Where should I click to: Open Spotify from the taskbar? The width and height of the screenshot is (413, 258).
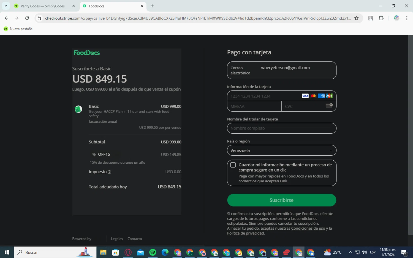(153, 252)
